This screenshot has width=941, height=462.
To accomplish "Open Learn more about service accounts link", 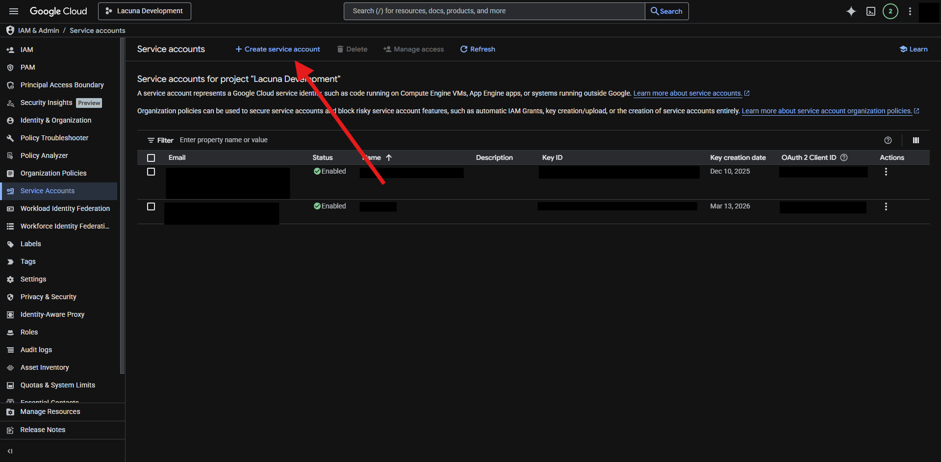I will click(687, 93).
